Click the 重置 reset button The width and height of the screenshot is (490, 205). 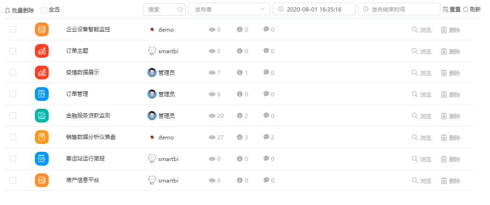point(452,9)
